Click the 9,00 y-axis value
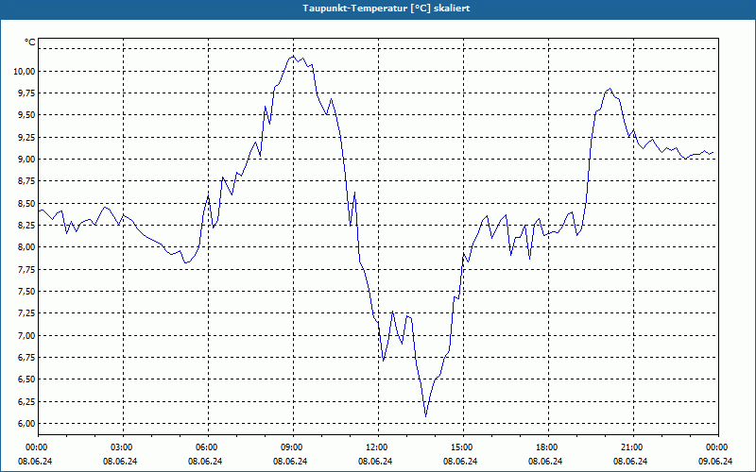Viewport: 756px width, 472px height. click(x=26, y=159)
